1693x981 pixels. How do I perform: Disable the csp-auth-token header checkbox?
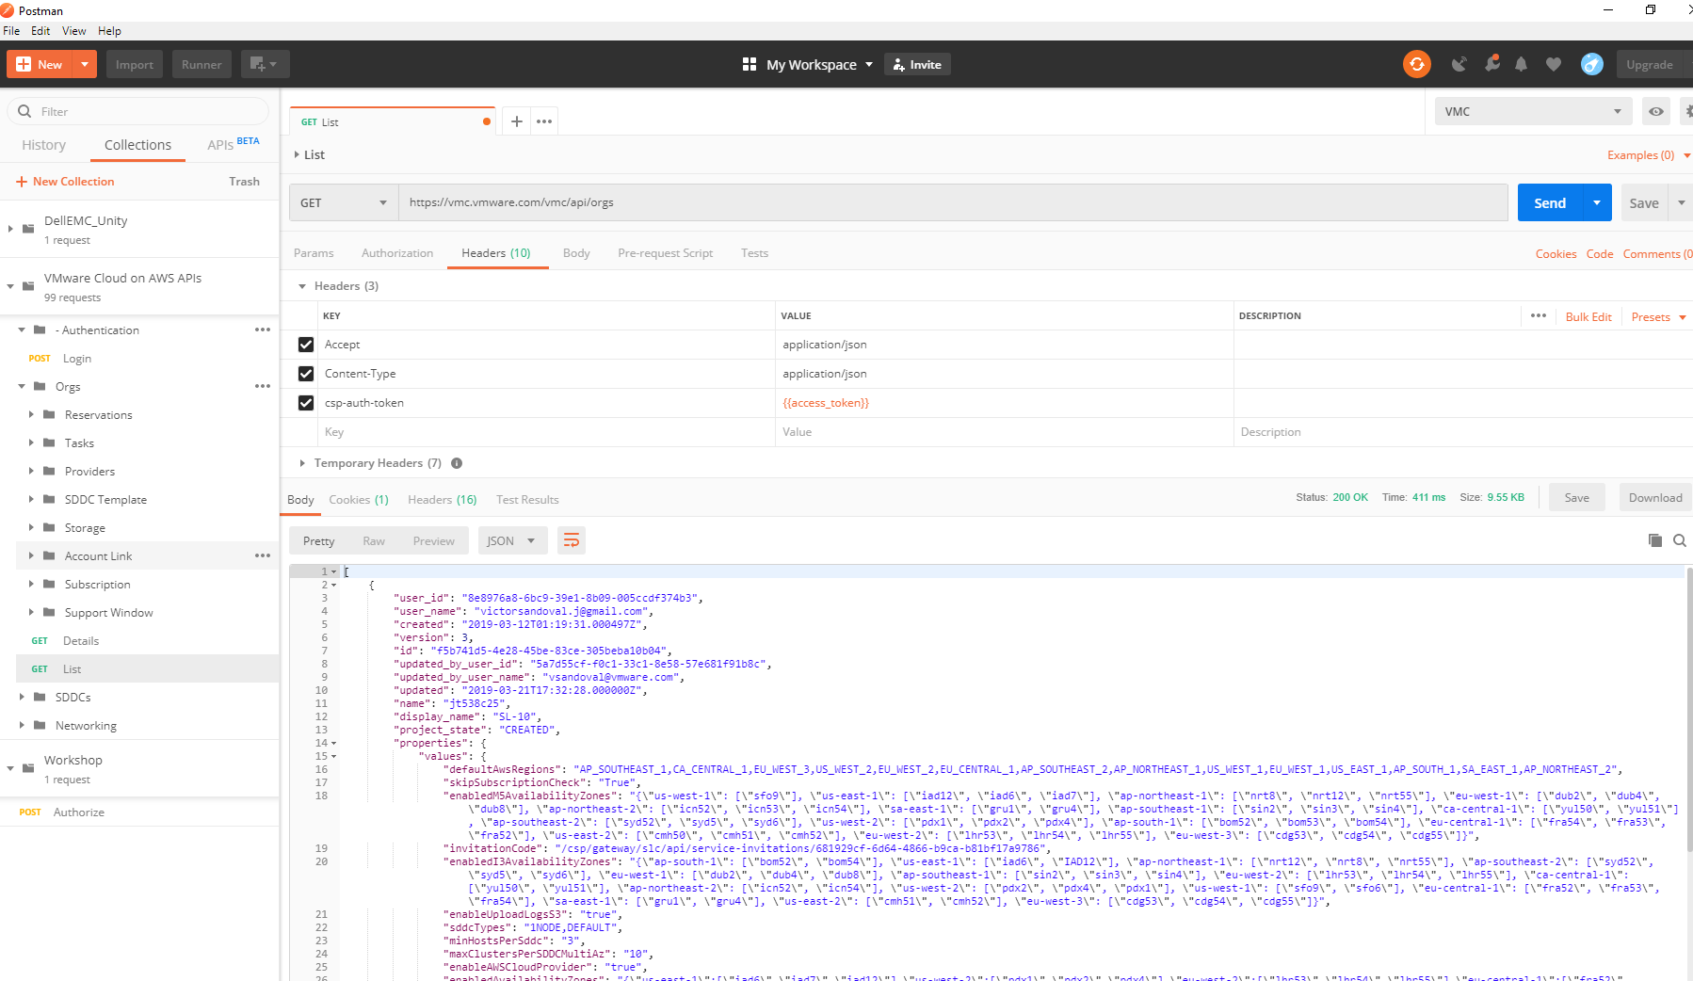(x=306, y=403)
